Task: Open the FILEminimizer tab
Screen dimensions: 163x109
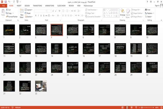Action: click(x=88, y=6)
